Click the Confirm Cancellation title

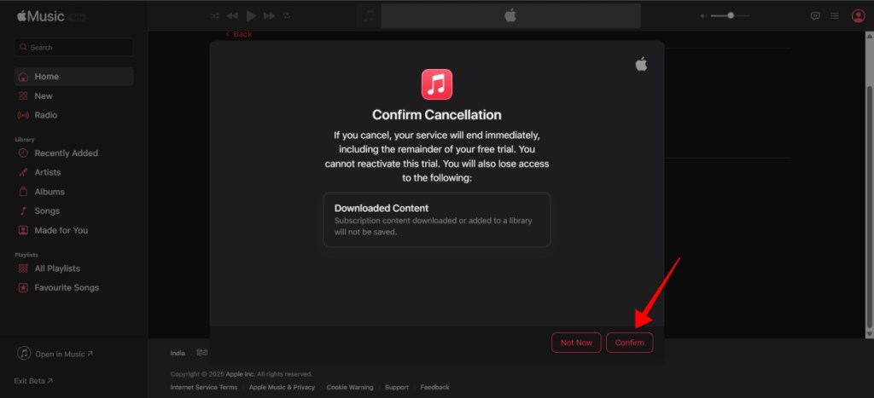(x=437, y=115)
